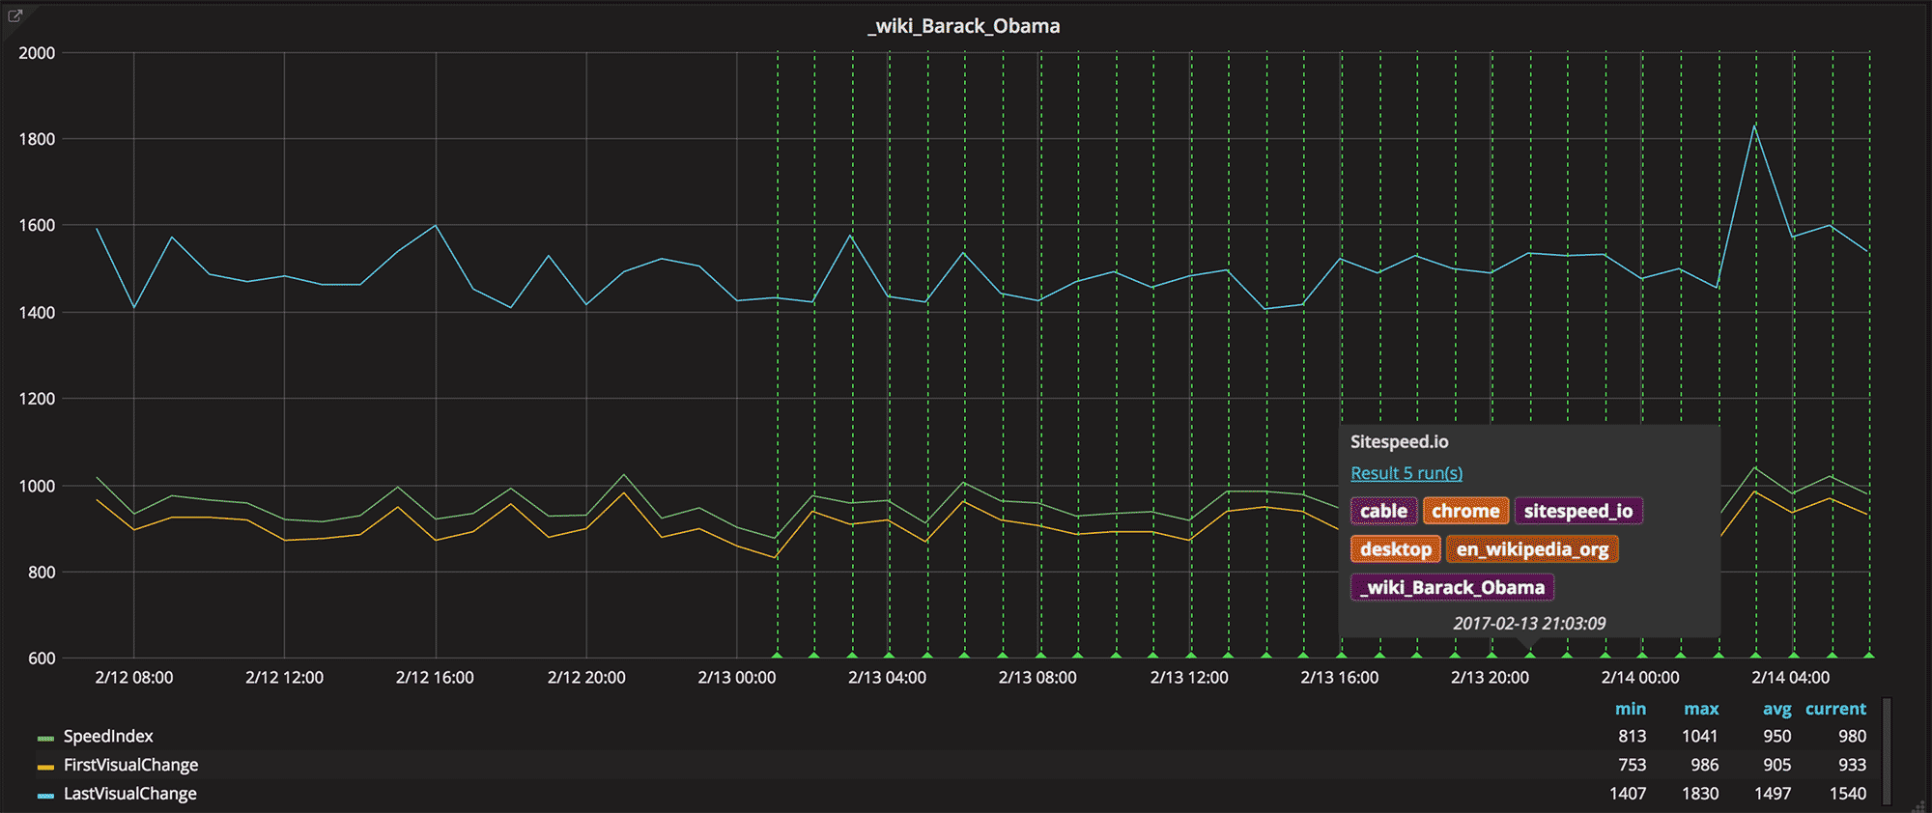The height and width of the screenshot is (813, 1932).
Task: Sort legend by the max column header
Action: click(1700, 709)
